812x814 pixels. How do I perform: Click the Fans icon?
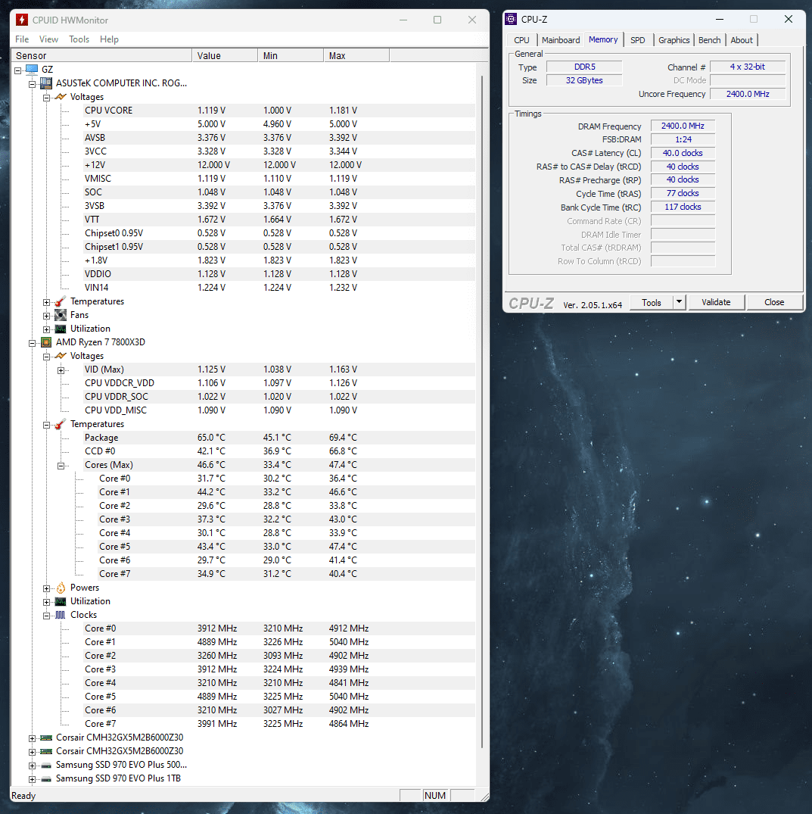(61, 315)
